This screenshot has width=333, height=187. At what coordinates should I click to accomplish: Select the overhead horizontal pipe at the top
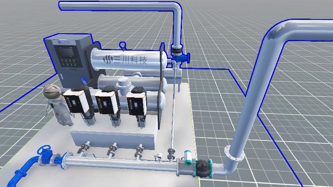117,6
